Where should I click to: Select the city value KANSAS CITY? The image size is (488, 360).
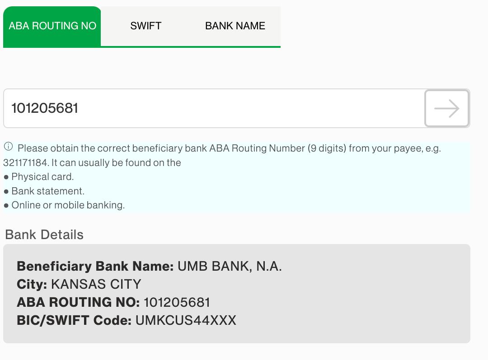[x=96, y=284]
